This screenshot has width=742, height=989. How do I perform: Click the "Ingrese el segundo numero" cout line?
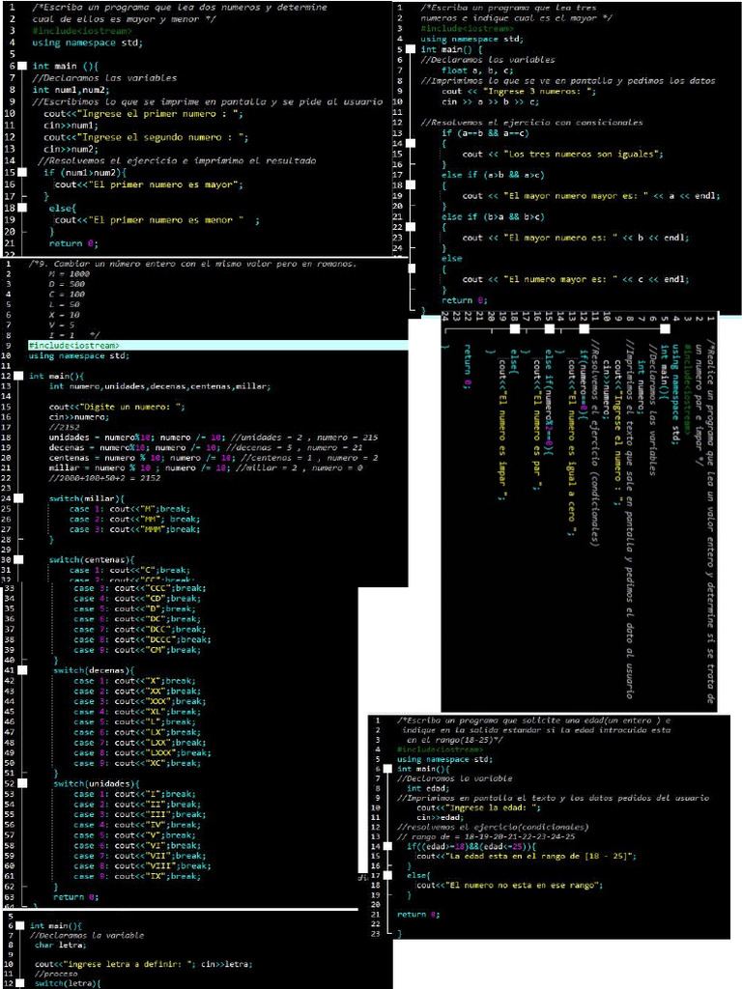135,137
